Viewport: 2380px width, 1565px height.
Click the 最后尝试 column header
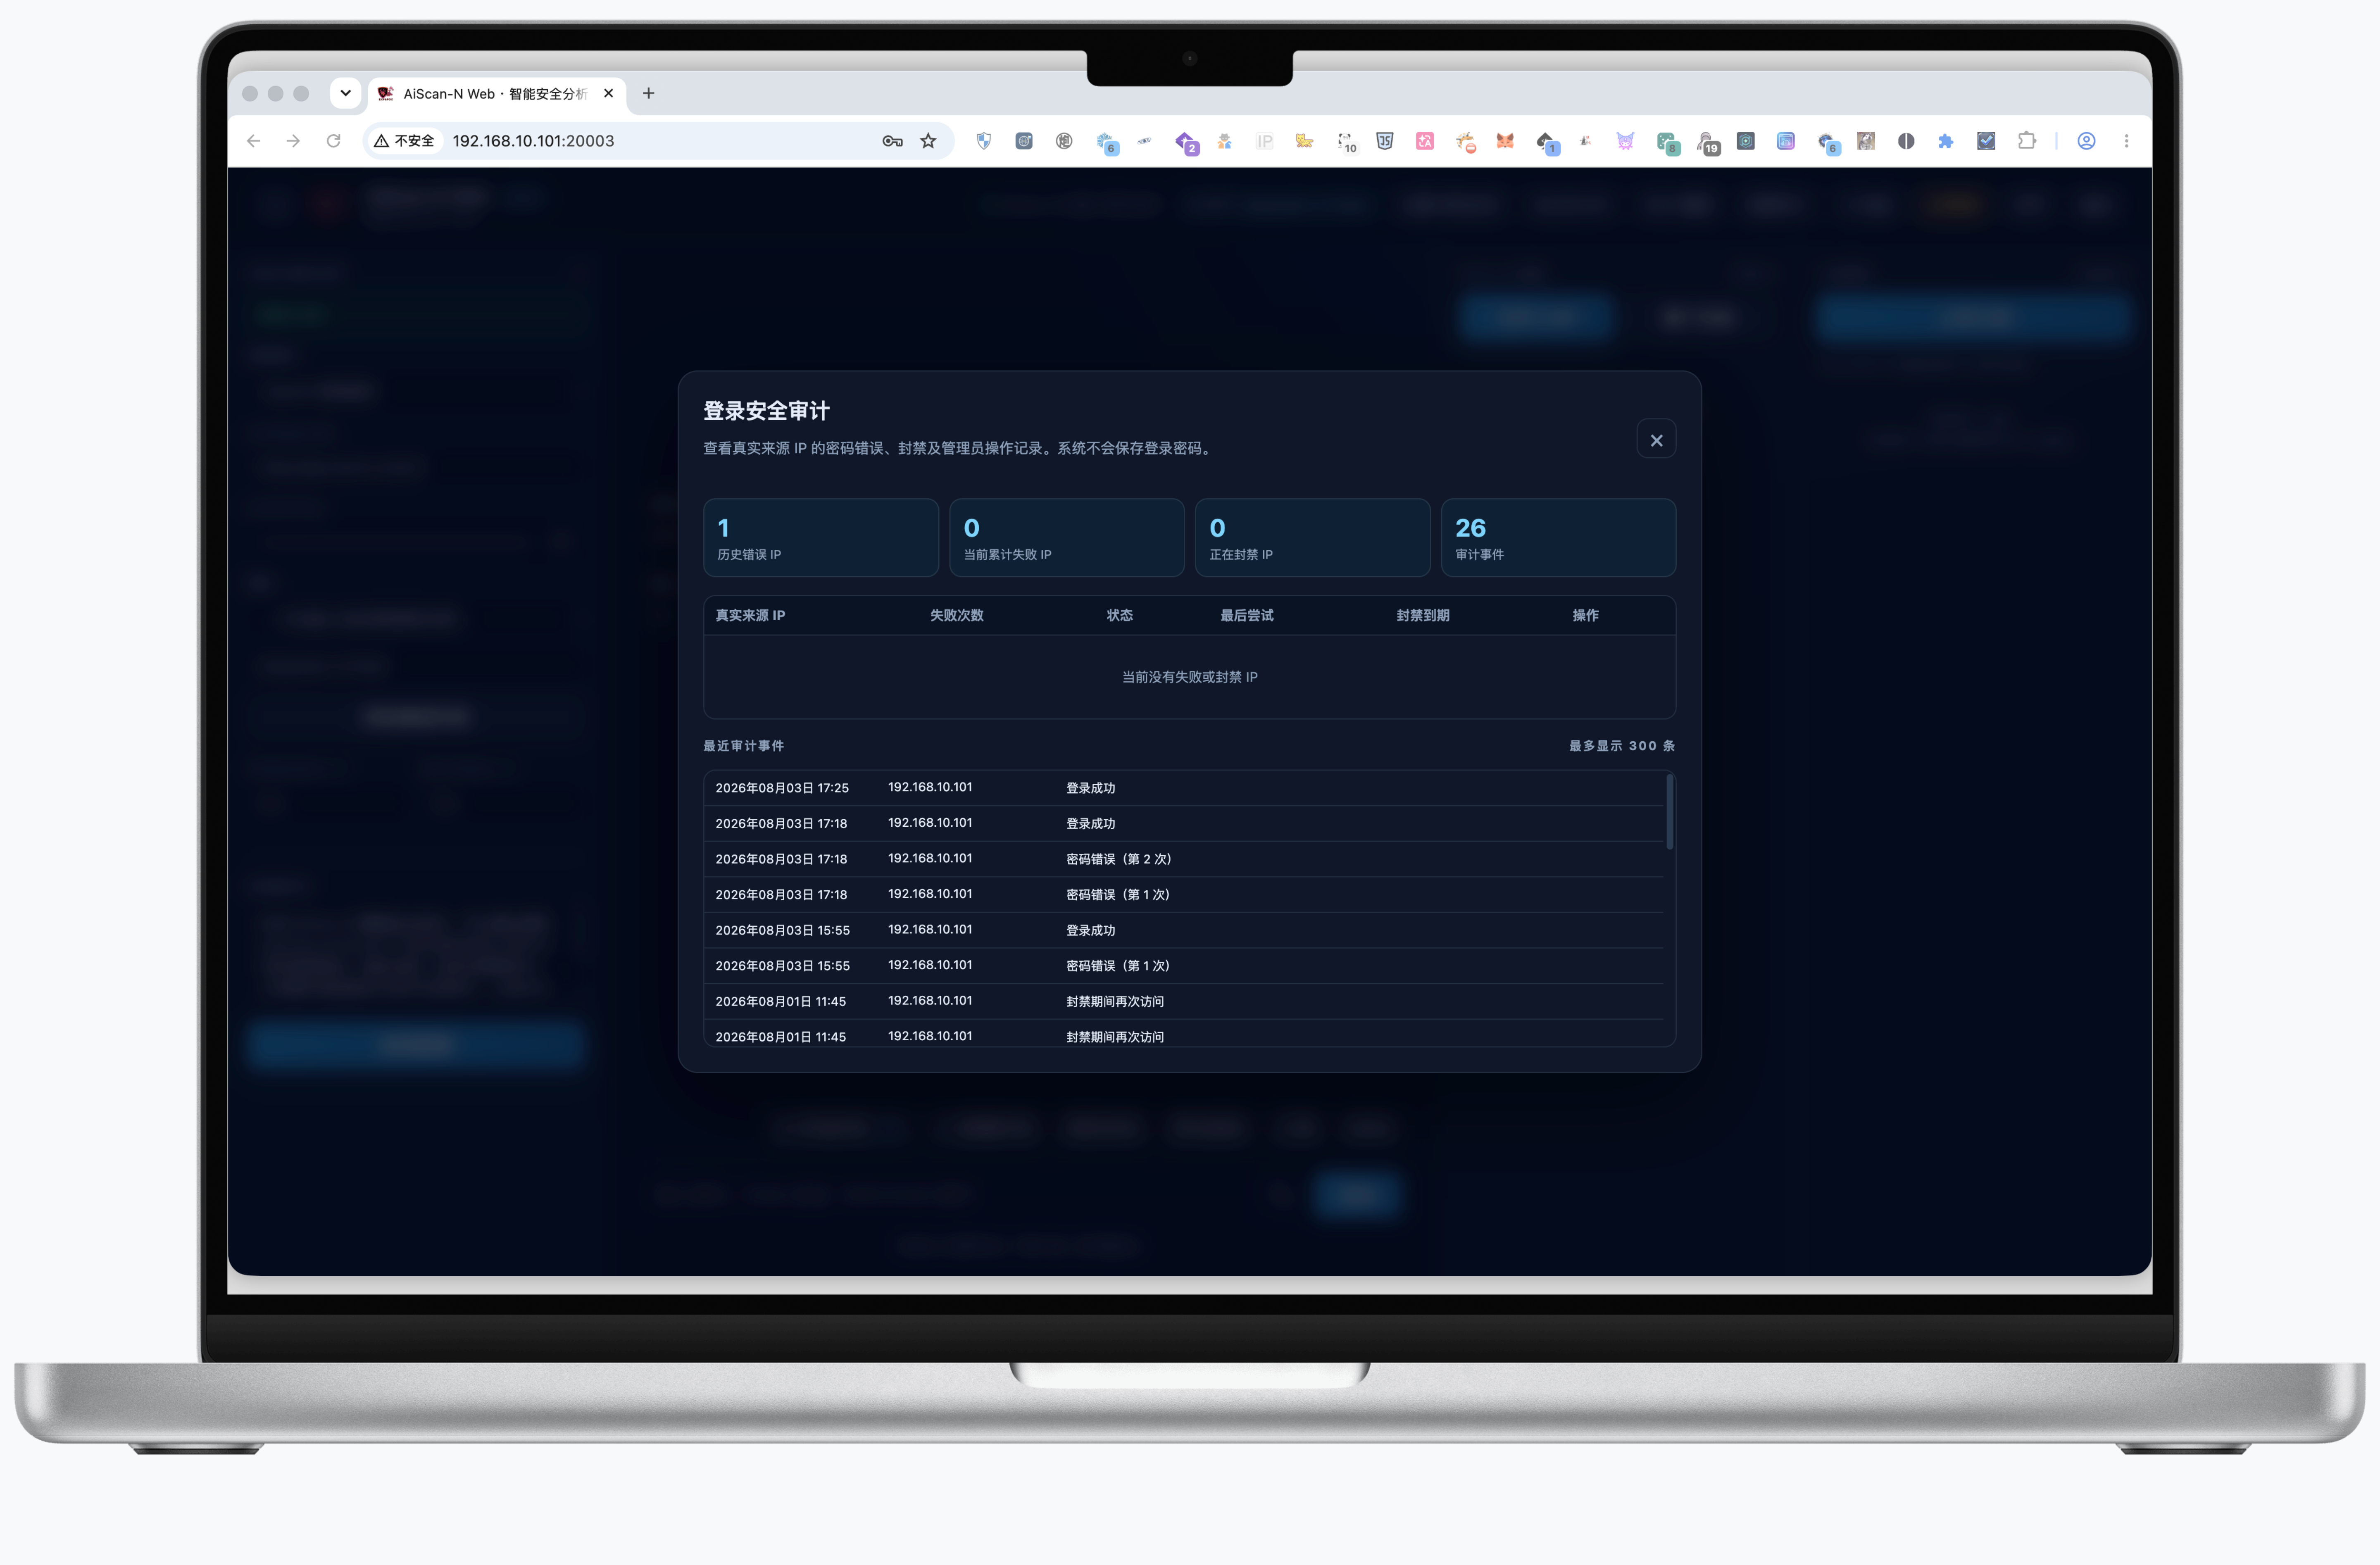click(1247, 615)
